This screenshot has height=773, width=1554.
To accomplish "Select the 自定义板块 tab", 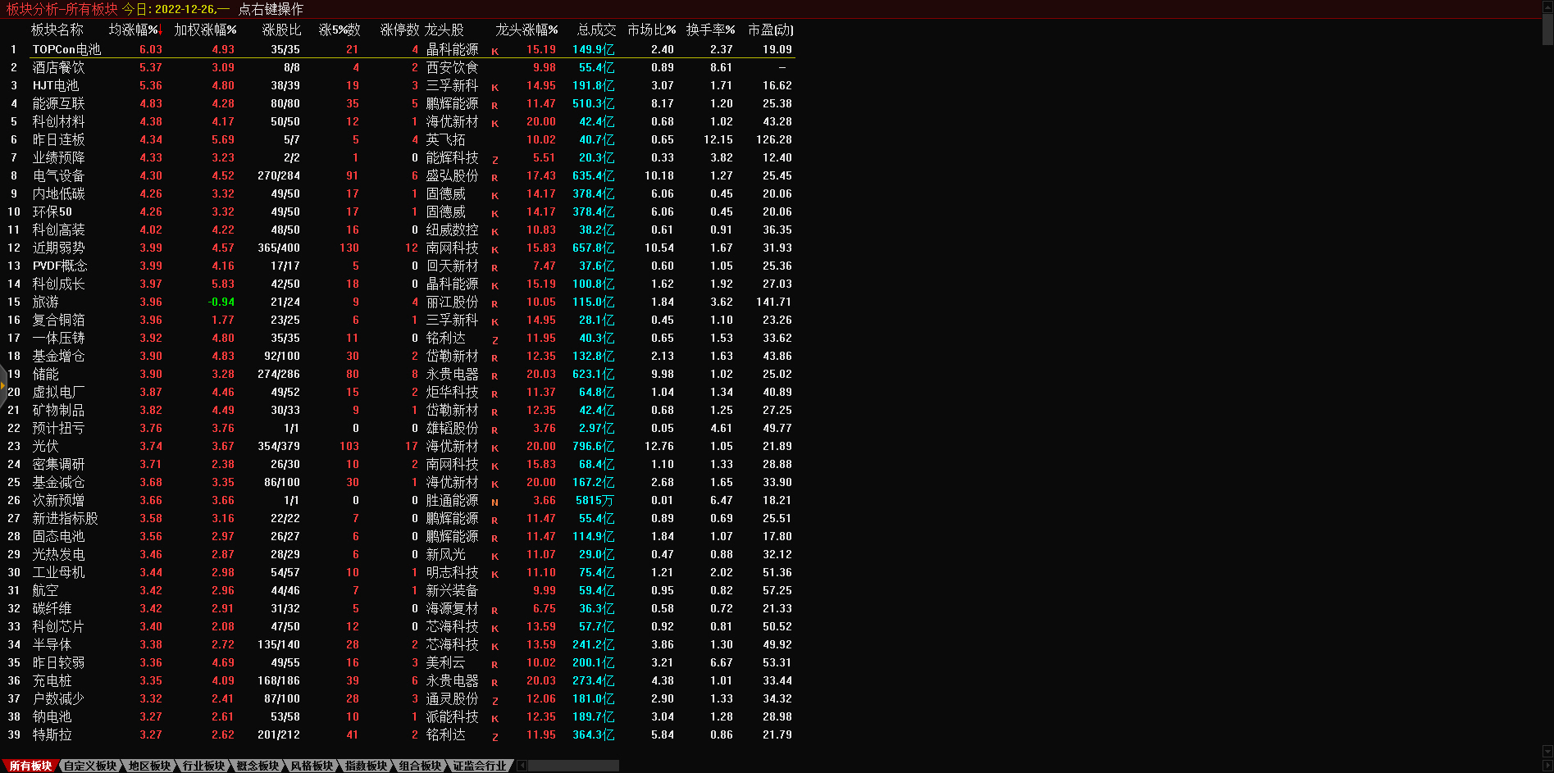I will (90, 766).
